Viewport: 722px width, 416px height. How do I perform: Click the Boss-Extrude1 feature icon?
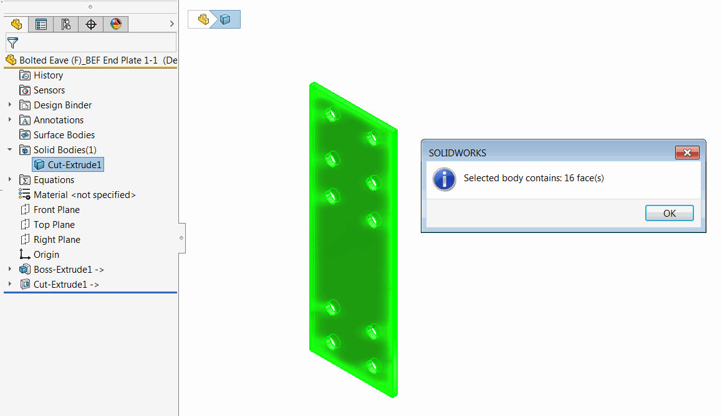pos(25,270)
